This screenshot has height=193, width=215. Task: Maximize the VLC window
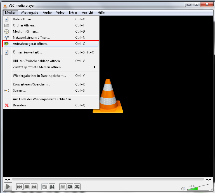pyautogui.click(x=197, y=4)
